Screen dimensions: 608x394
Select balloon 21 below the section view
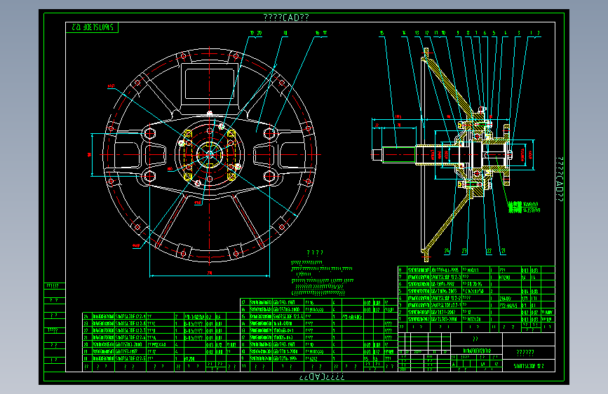tap(504, 250)
